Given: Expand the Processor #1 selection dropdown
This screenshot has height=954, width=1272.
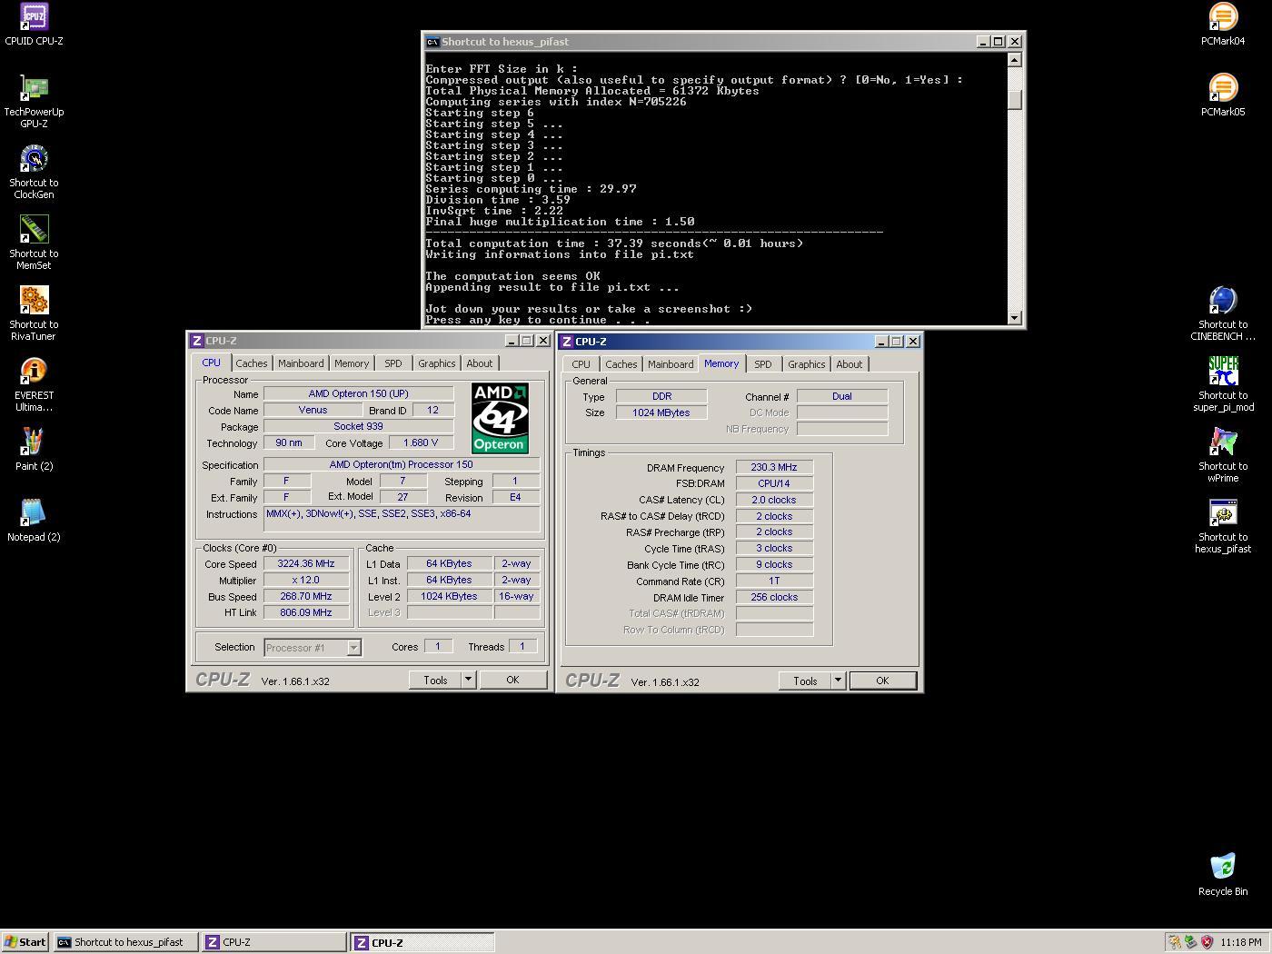Looking at the screenshot, I should (353, 648).
